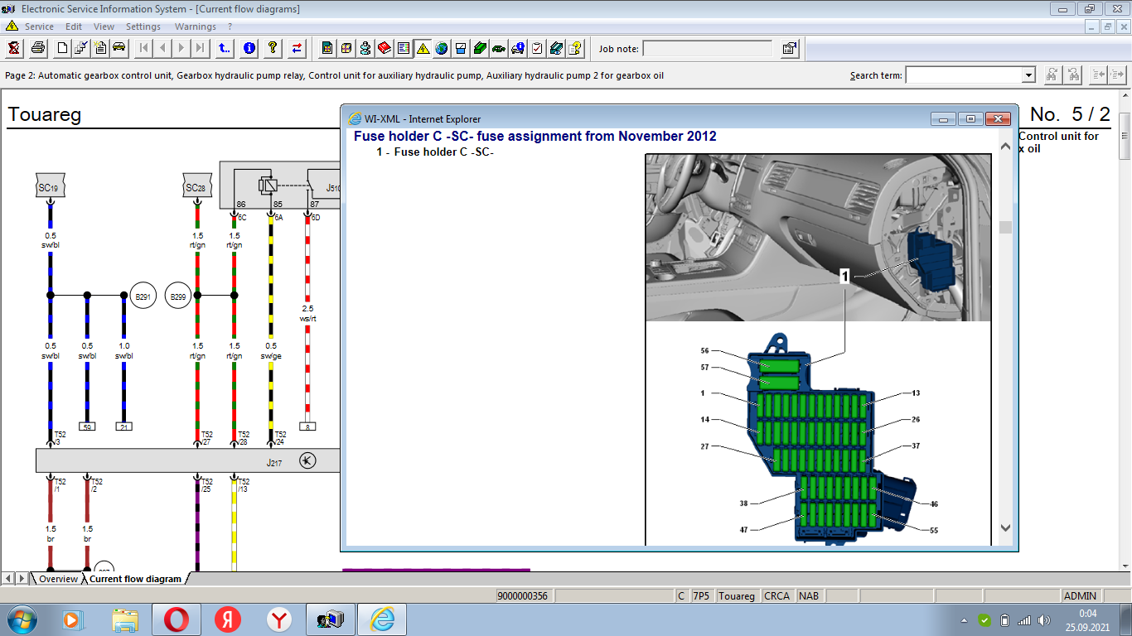
Task: Click the search backward binoculars icon
Action: (1074, 75)
